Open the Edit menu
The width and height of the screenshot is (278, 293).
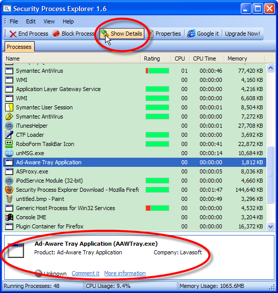[x=31, y=21]
